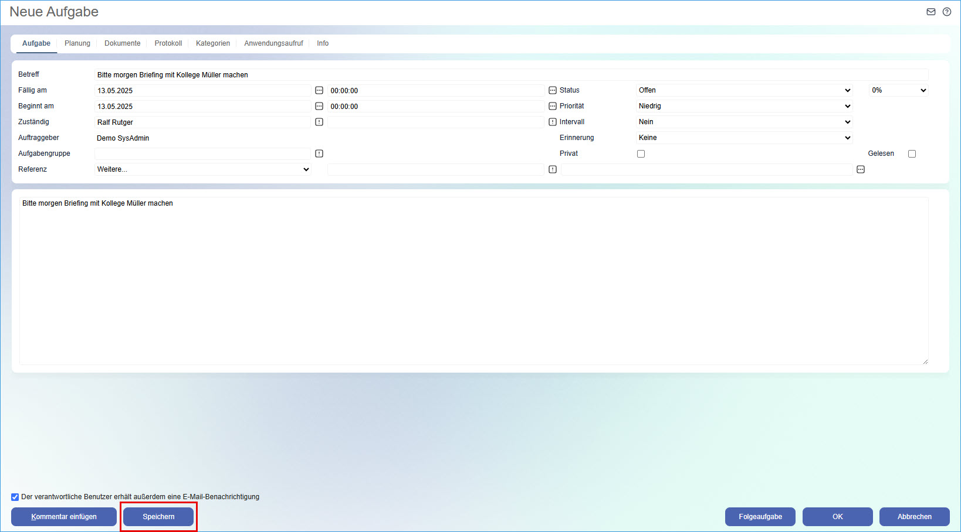
Task: Switch to the Info tab
Action: tap(323, 43)
